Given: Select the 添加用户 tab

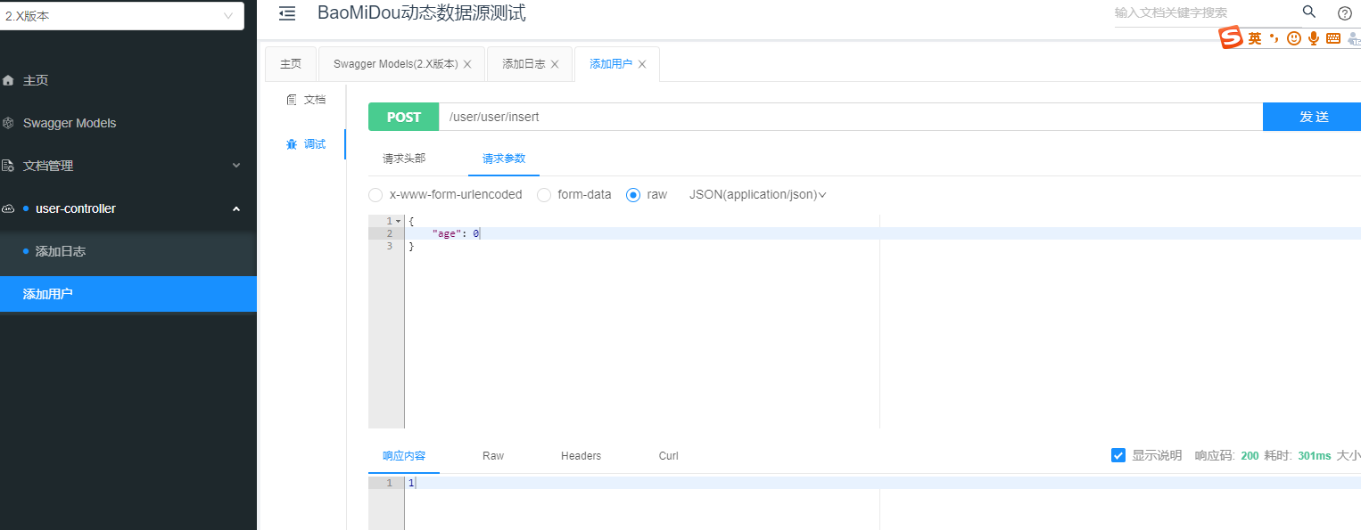Looking at the screenshot, I should pyautogui.click(x=611, y=64).
